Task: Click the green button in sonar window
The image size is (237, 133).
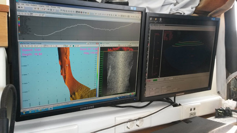Action: (155, 80)
